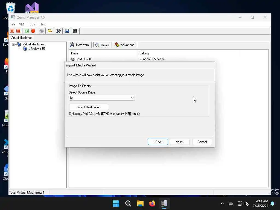Click Next in the Import Media Wizard
The image size is (280, 210).
coord(180,142)
